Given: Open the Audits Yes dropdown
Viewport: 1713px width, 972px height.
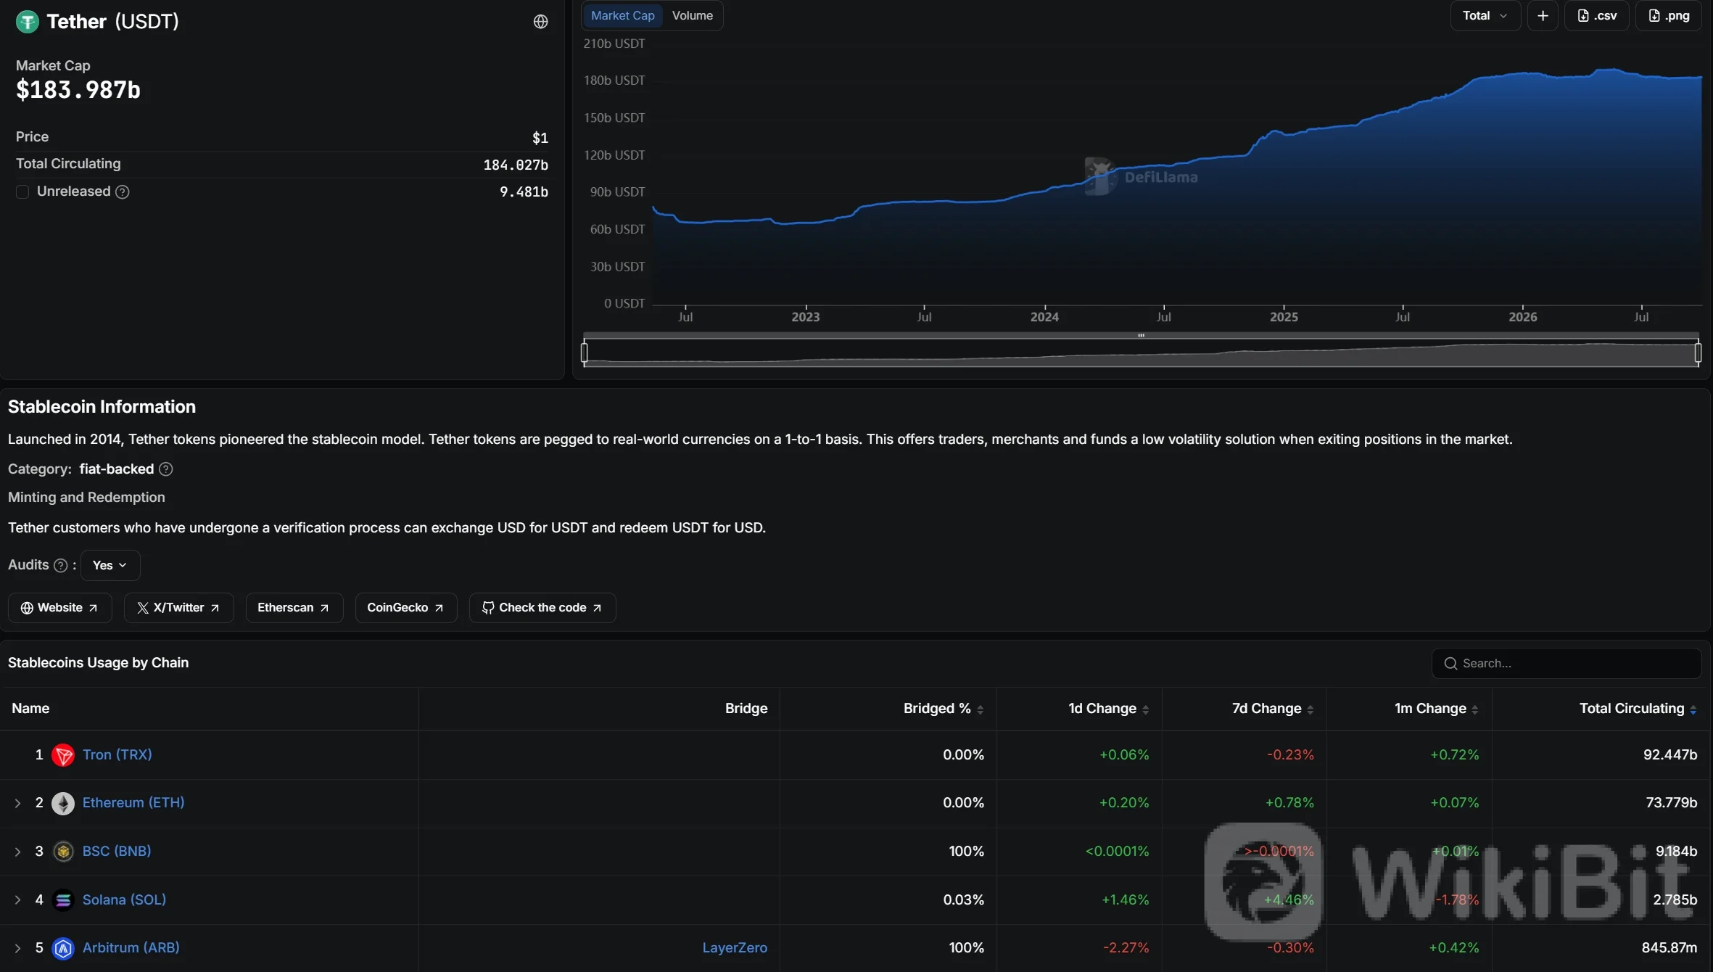Looking at the screenshot, I should point(110,565).
